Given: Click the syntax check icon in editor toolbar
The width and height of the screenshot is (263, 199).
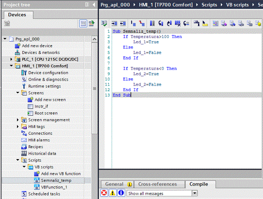Looking at the screenshot, I should tap(104, 23).
